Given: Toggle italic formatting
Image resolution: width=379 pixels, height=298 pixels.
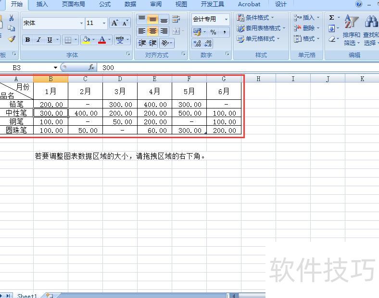Looking at the screenshot, I should click(x=38, y=39).
